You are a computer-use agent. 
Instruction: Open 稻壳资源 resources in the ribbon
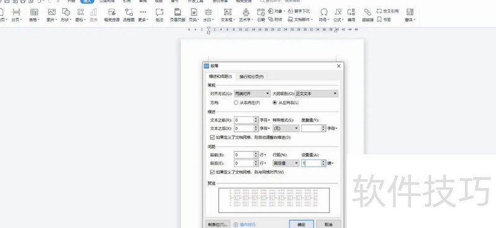pyautogui.click(x=112, y=15)
